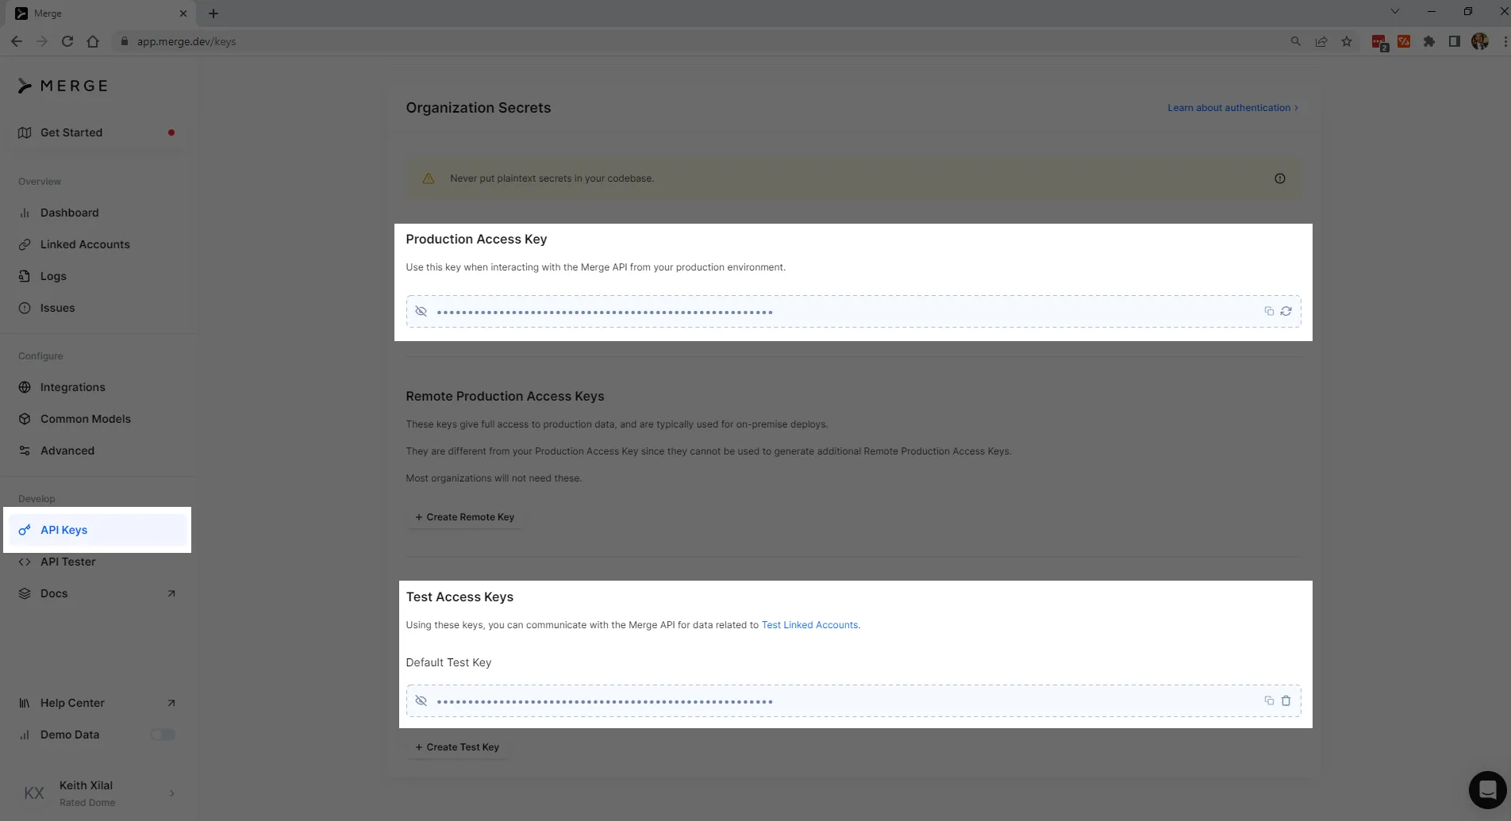Click info icon in the plaintext warning banner
The width and height of the screenshot is (1511, 821).
pyautogui.click(x=1279, y=178)
